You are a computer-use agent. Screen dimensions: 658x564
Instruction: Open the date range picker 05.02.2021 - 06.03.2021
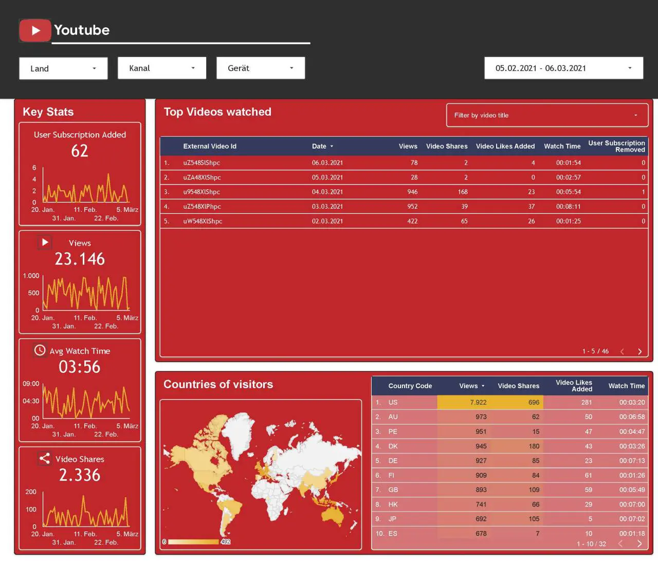563,68
